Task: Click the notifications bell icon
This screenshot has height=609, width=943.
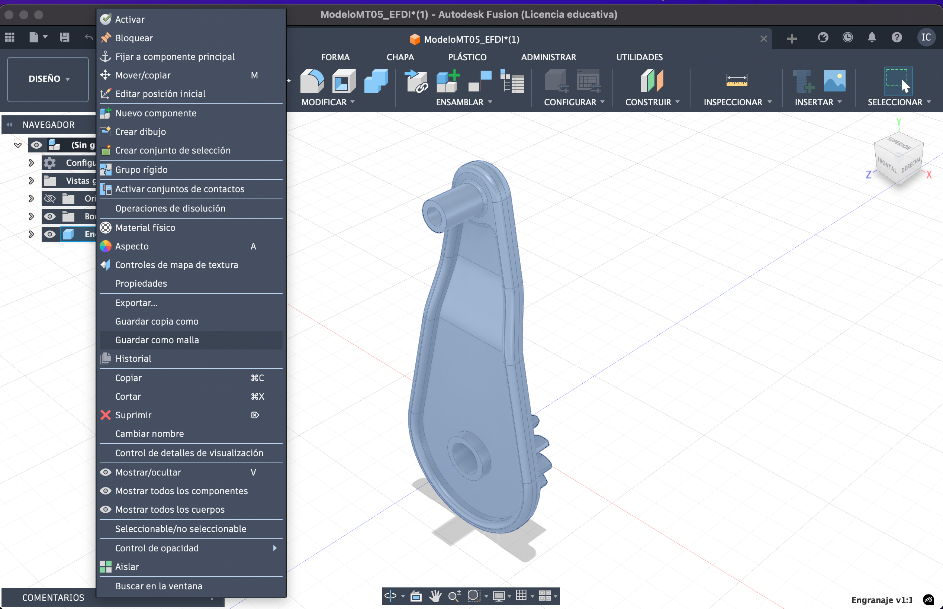Action: click(872, 38)
